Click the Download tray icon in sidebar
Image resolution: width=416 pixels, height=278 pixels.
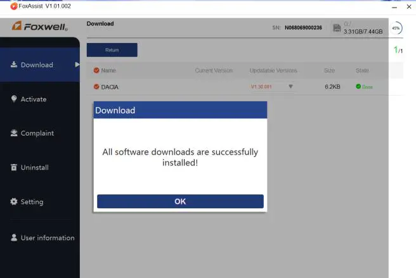(x=14, y=65)
